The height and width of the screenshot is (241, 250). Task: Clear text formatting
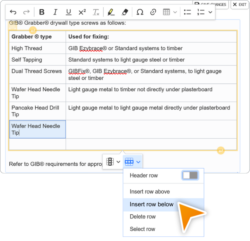coord(96,12)
